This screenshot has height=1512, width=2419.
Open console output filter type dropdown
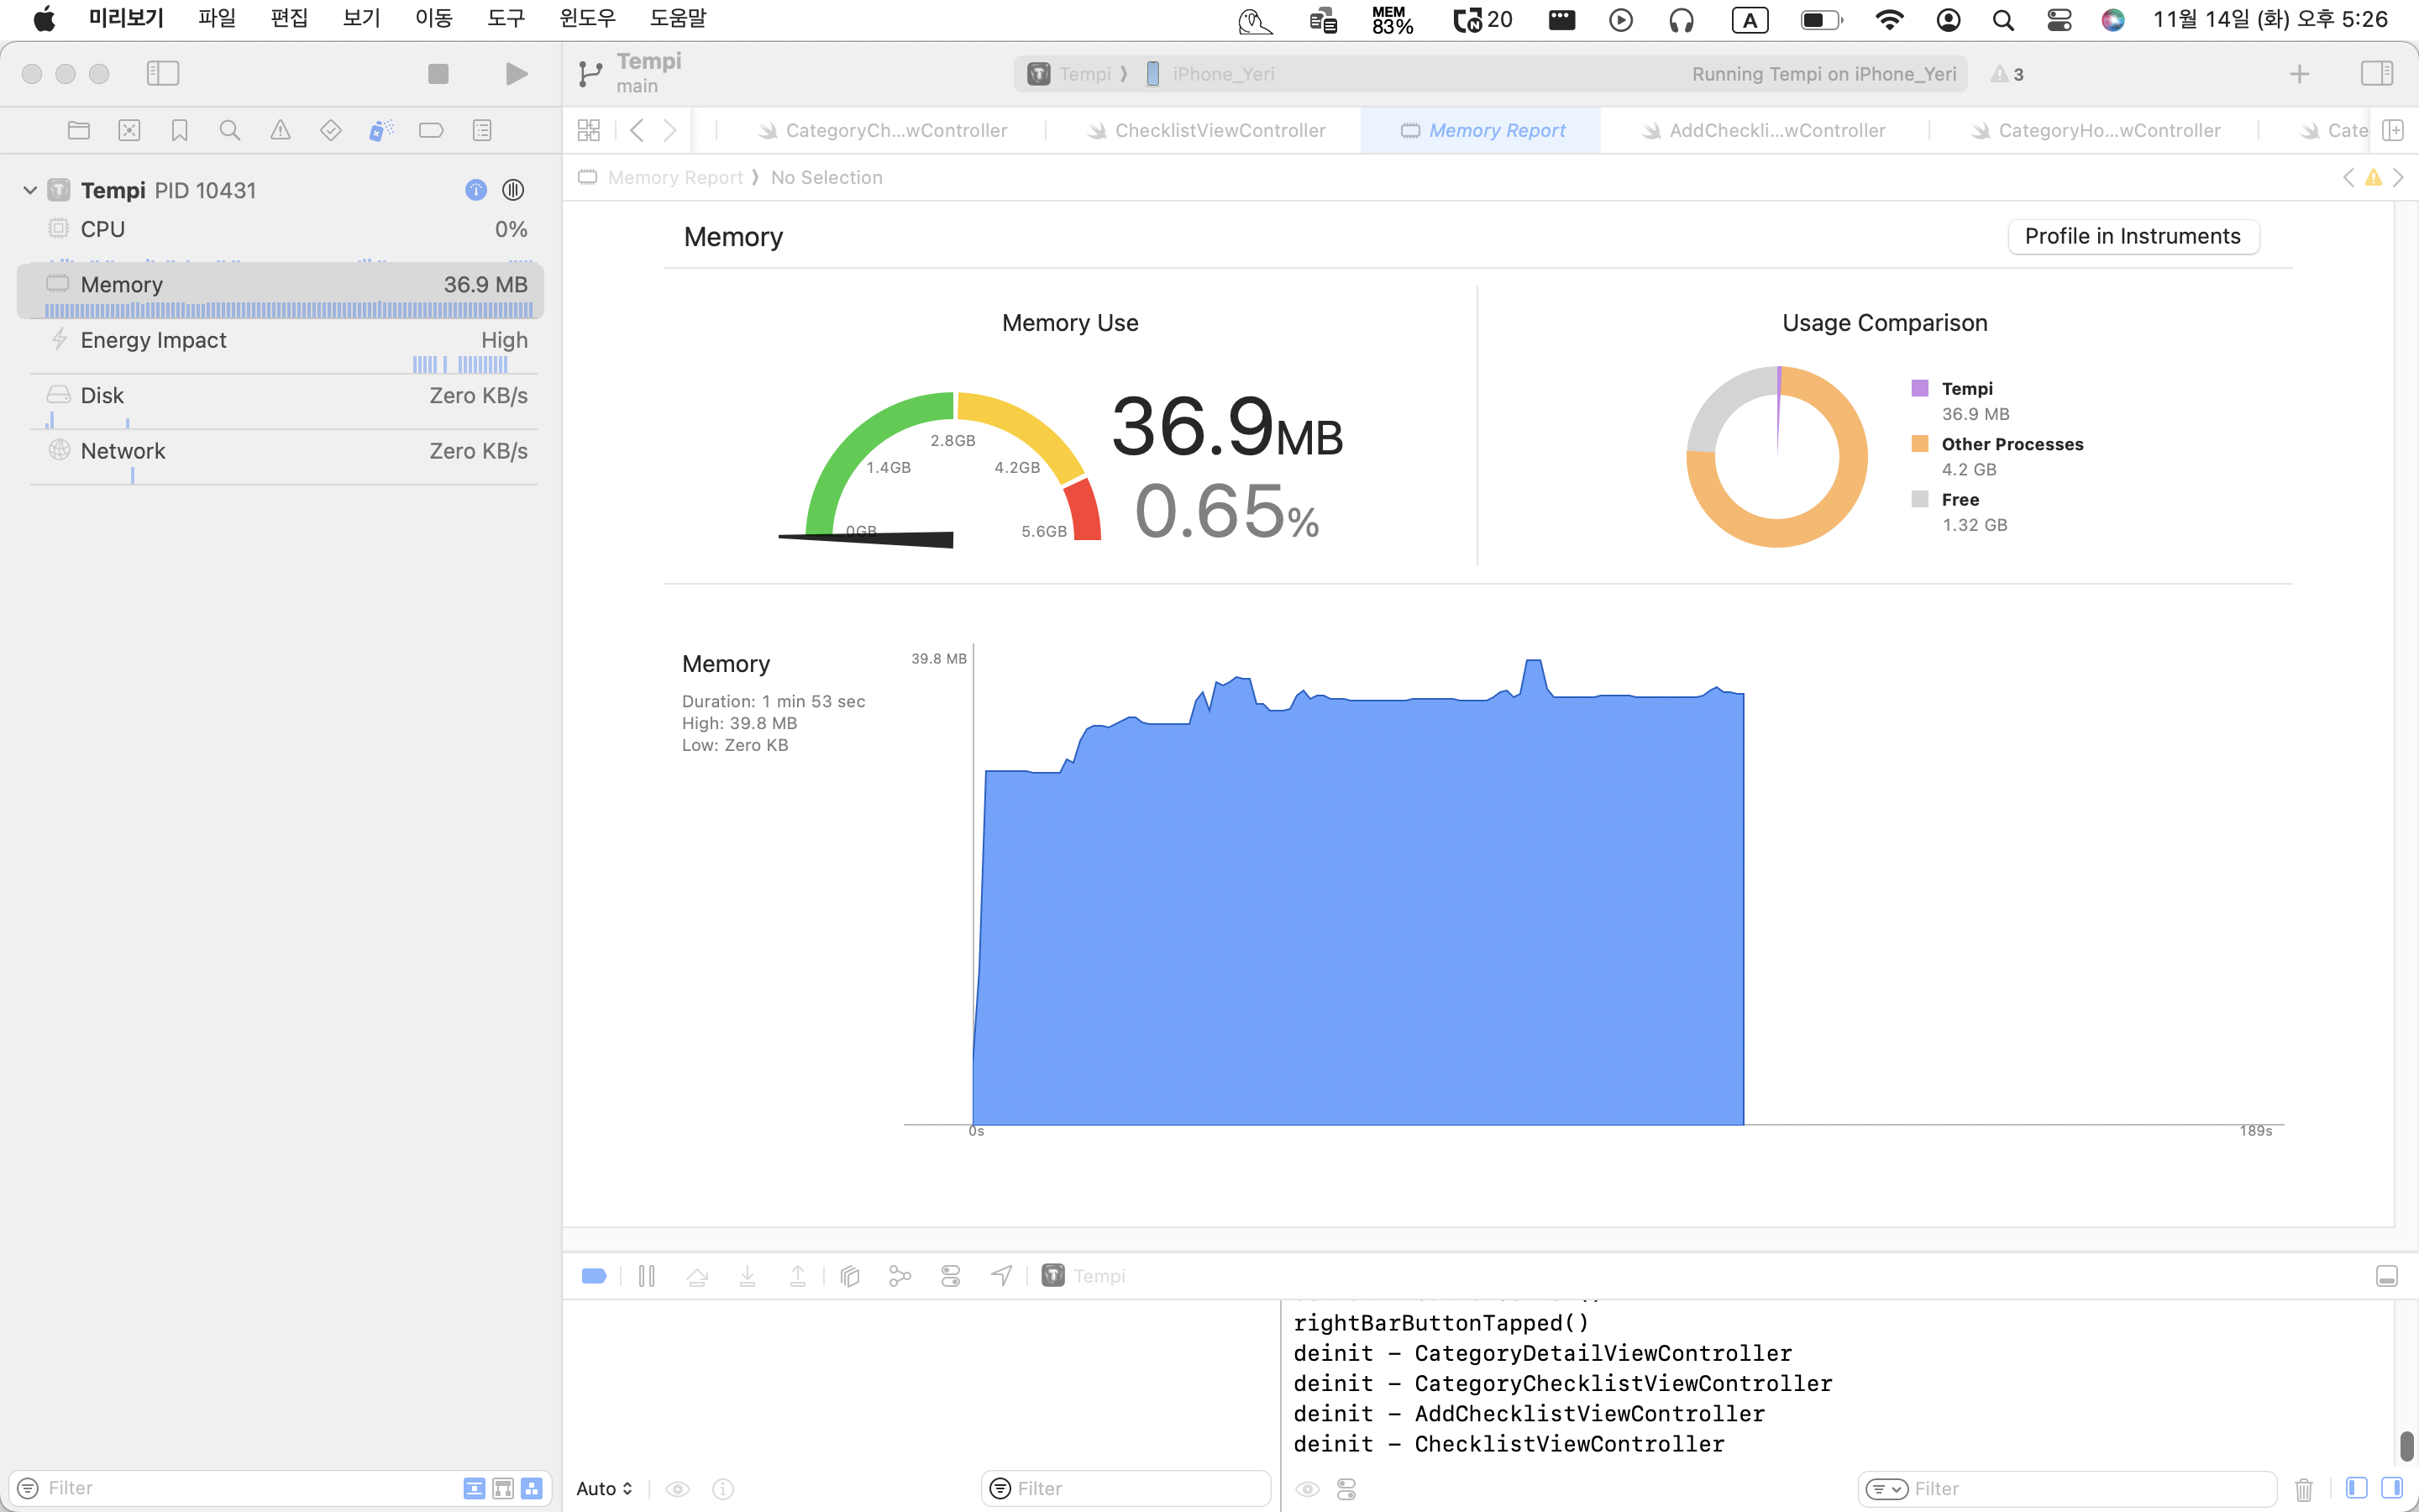(1886, 1489)
